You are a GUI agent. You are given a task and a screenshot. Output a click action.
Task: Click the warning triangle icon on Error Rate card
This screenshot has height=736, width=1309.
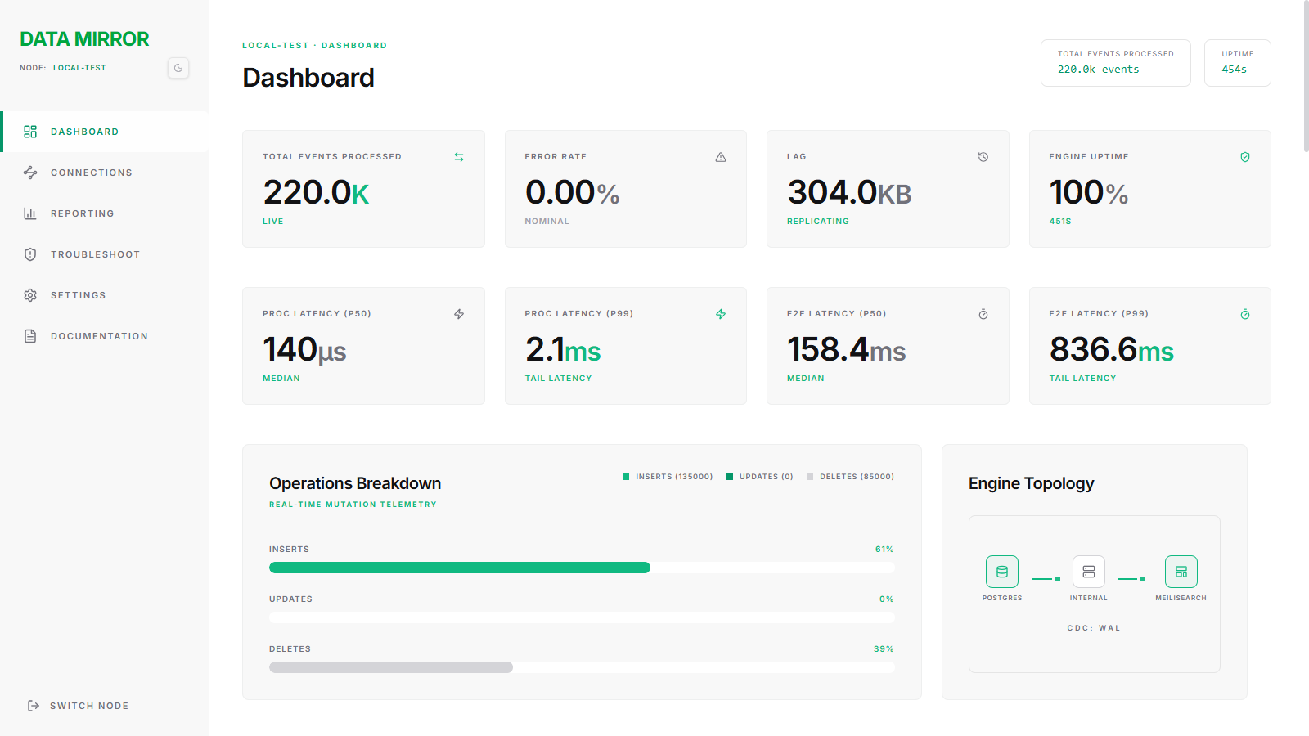[721, 157]
